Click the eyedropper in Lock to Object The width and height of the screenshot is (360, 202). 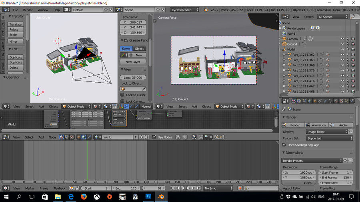pyautogui.click(x=144, y=89)
